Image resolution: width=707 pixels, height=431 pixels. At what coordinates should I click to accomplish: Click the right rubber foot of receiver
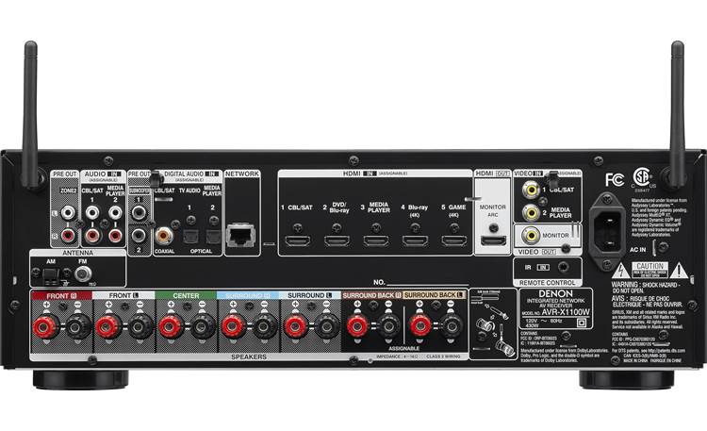click(x=627, y=379)
